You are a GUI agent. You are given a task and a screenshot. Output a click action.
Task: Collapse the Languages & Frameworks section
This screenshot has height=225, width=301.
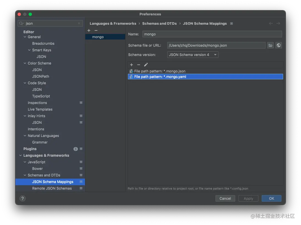(x=21, y=155)
